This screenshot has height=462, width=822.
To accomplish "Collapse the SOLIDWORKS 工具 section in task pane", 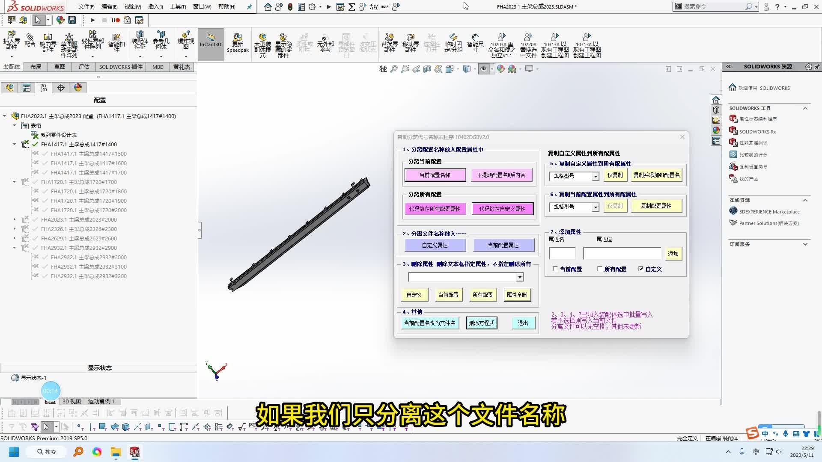I will [x=805, y=108].
